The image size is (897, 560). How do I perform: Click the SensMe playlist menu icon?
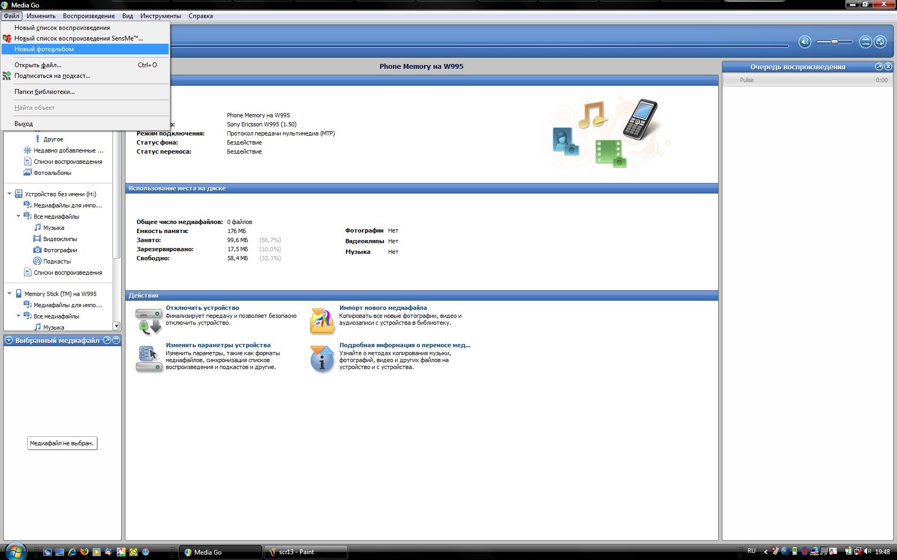(7, 38)
